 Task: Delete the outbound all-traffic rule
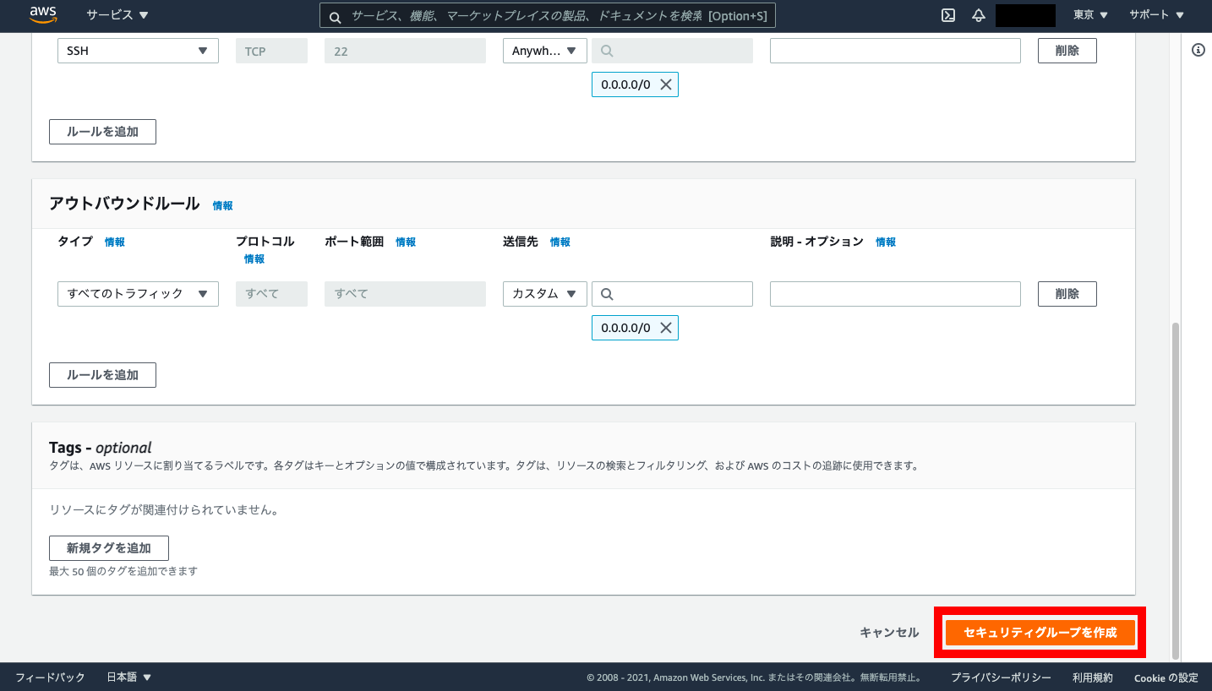click(x=1067, y=294)
